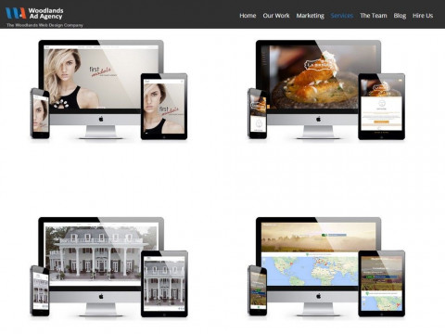Click The Woodlands Web Design Company tagline
Viewport: 445px width, 334px height.
click(x=44, y=25)
